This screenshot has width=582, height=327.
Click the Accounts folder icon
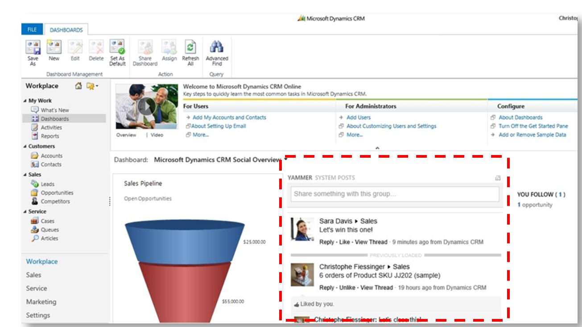click(35, 155)
